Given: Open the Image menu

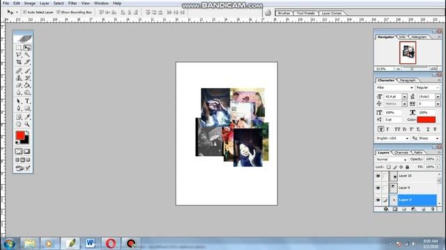Looking at the screenshot, I should (29, 3).
